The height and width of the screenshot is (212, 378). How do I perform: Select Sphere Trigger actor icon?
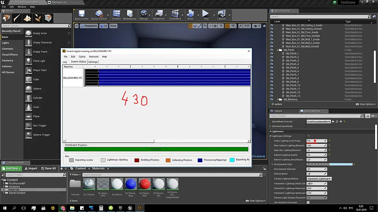pos(29,135)
